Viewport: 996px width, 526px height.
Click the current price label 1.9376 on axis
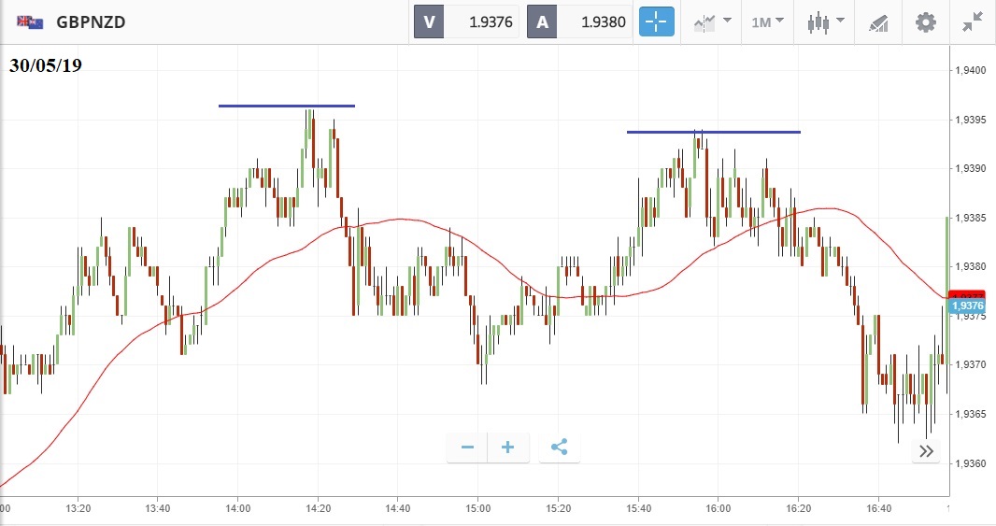point(964,306)
